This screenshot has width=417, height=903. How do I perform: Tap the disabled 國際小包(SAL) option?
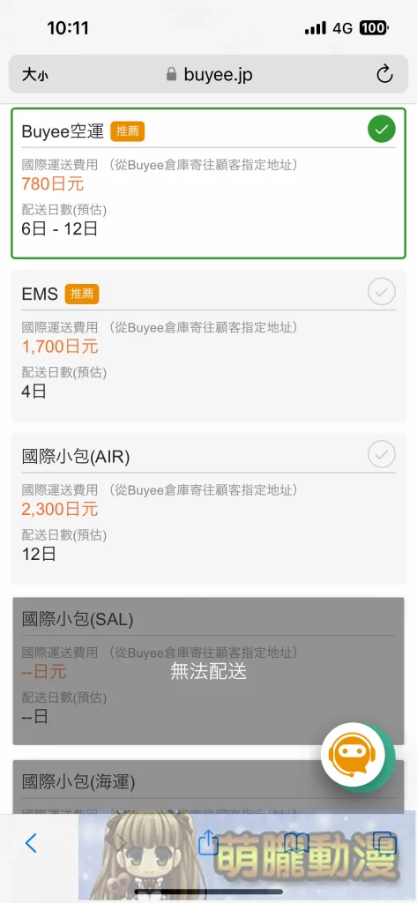pyautogui.click(x=208, y=671)
